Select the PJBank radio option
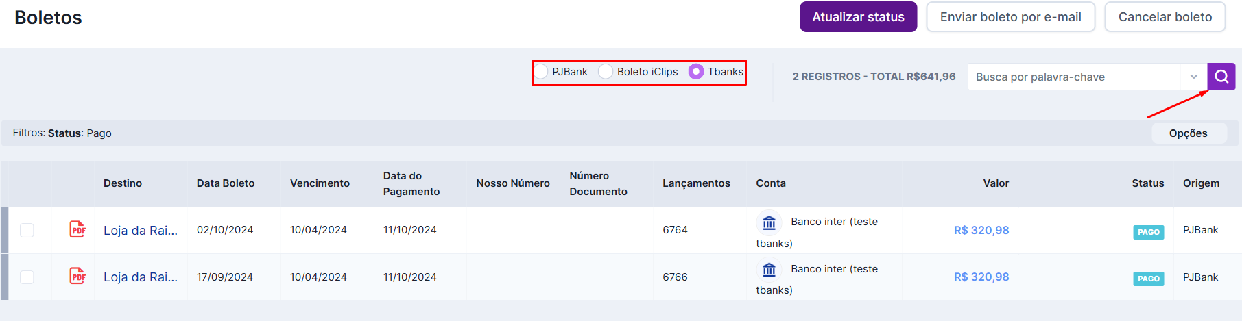 point(541,71)
